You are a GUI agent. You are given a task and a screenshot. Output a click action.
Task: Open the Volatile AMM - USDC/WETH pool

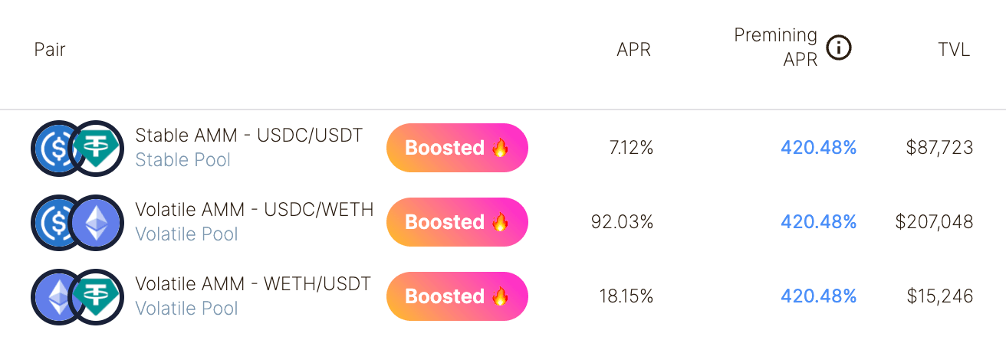click(x=254, y=210)
